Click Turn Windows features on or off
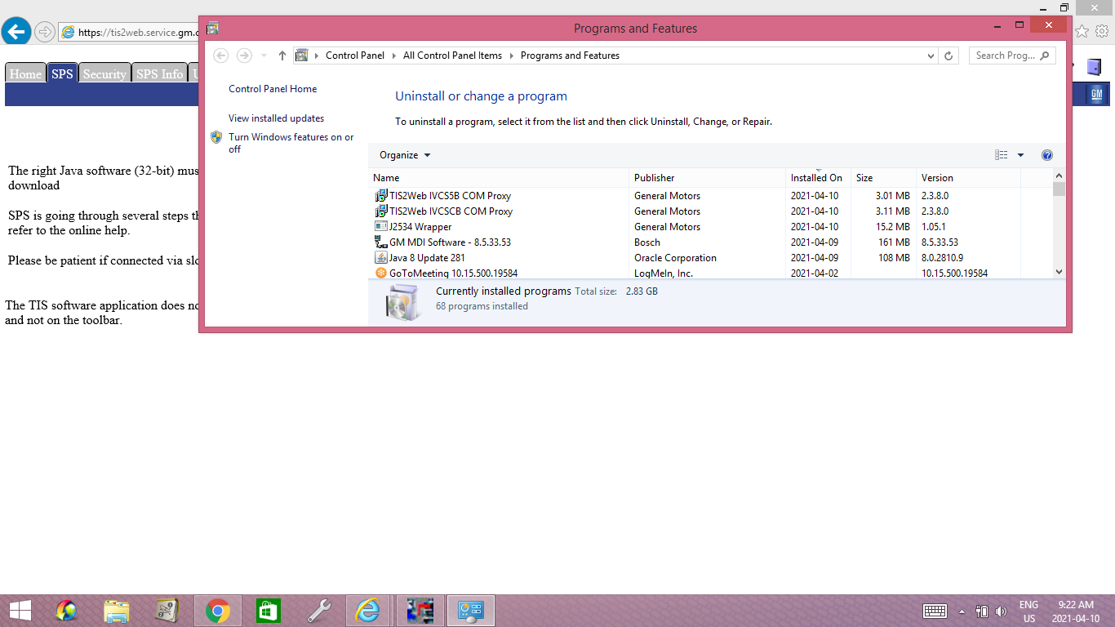This screenshot has height=627, width=1115. coord(291,143)
